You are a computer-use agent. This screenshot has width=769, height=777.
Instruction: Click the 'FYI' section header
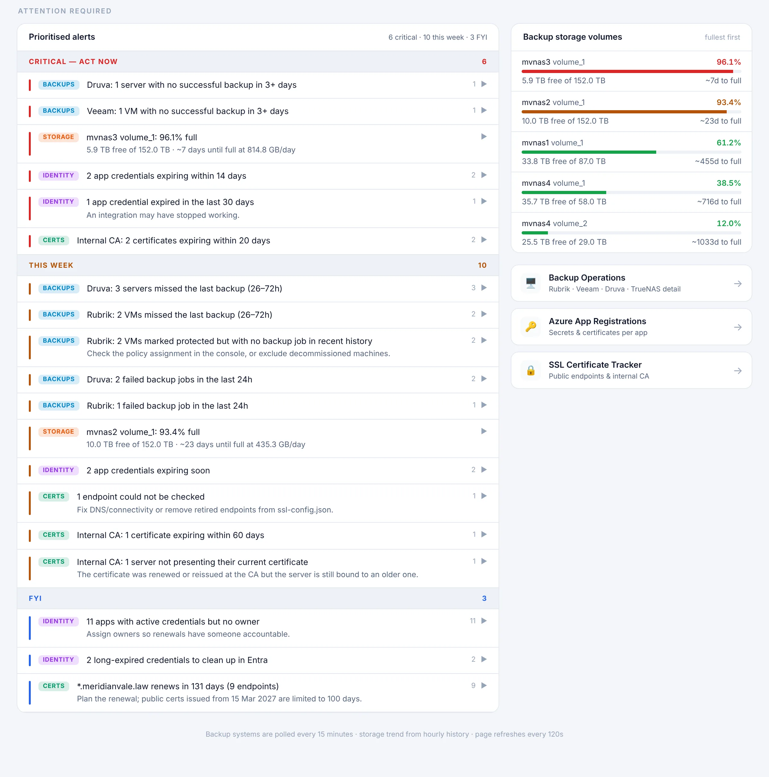(x=258, y=598)
